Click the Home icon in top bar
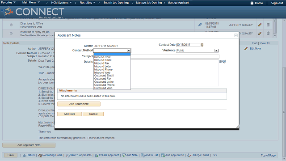Image resolution: width=286 pixels, height=161 pixels. pos(252,3)
